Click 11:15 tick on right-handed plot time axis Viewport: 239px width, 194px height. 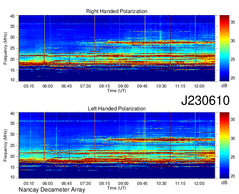[180, 86]
